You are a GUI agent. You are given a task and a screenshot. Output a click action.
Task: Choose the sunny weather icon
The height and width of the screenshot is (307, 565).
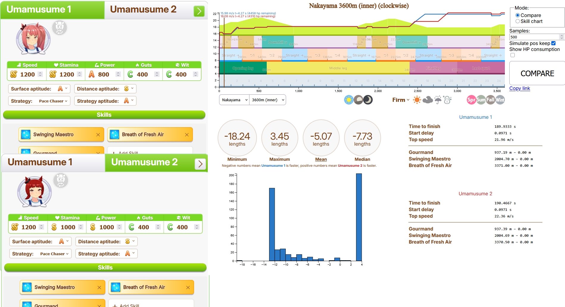point(417,100)
